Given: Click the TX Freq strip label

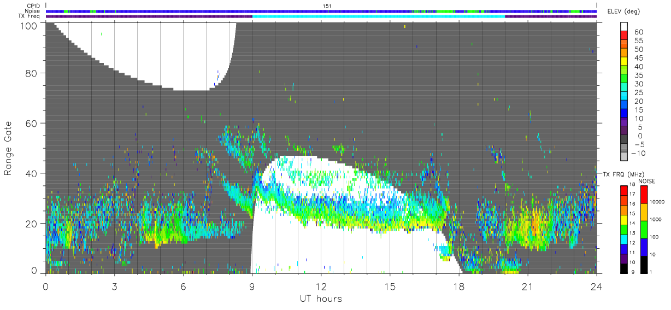Looking at the screenshot, I should 29,16.
